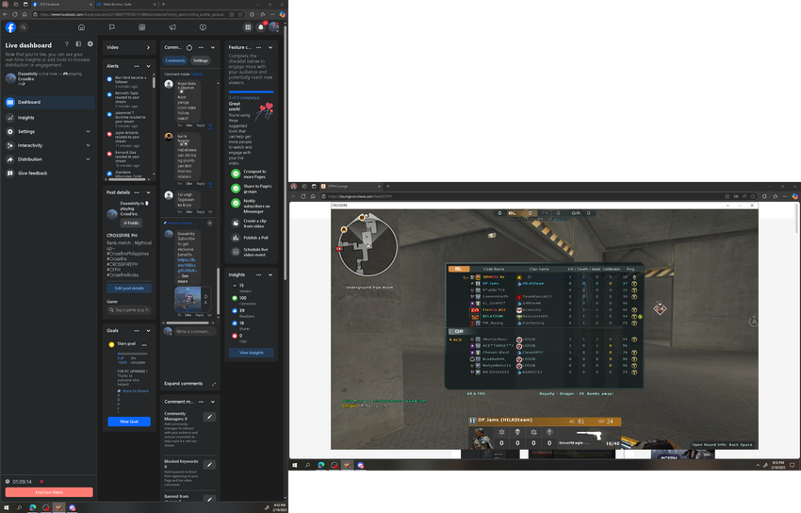Switch to the Comments tab
The image size is (801, 513).
pyautogui.click(x=175, y=60)
